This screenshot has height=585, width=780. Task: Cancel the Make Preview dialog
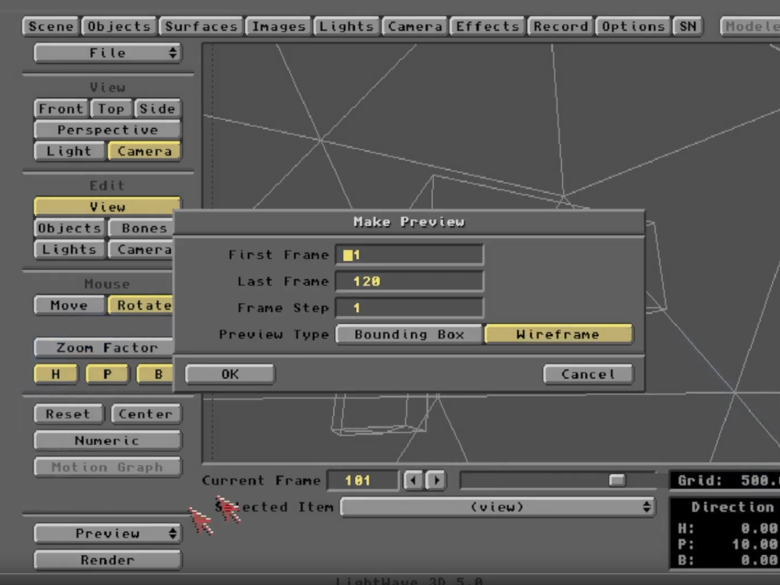coord(588,374)
